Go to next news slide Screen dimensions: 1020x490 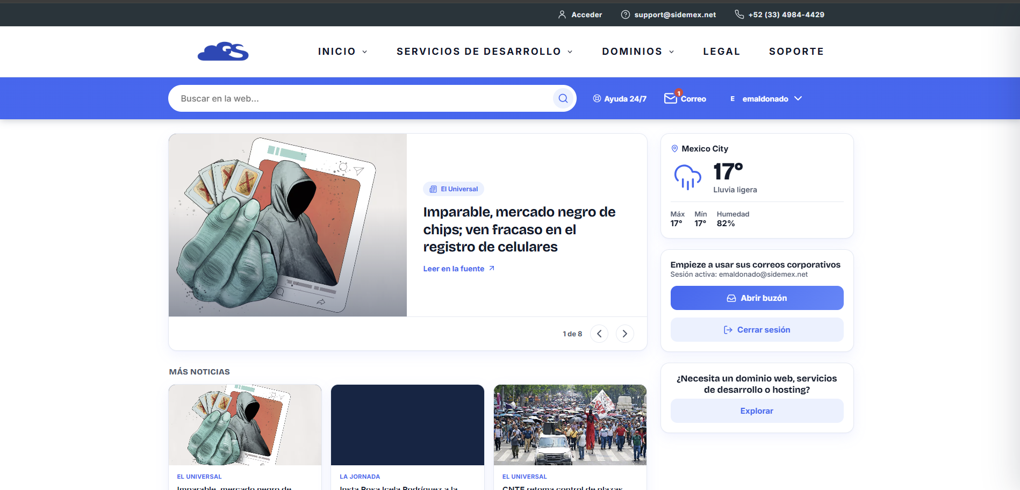point(625,334)
